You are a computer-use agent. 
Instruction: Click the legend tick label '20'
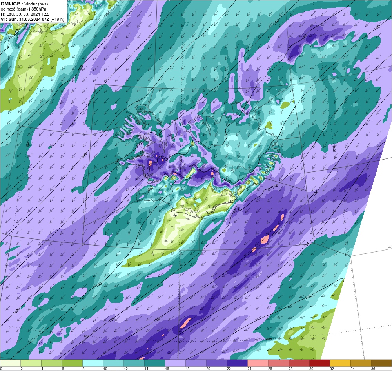[208, 369]
